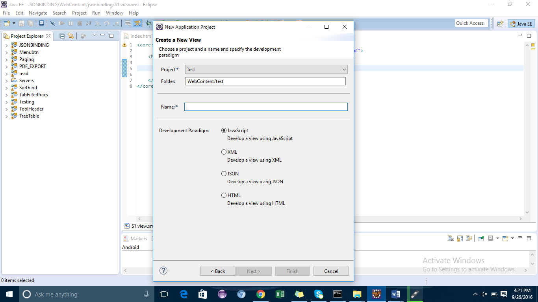Click the Windows Start button
This screenshot has height=302, width=538.
point(9,294)
